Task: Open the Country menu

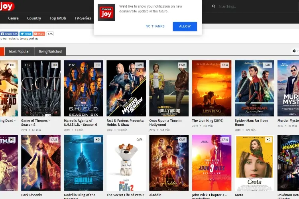Action: (34, 18)
